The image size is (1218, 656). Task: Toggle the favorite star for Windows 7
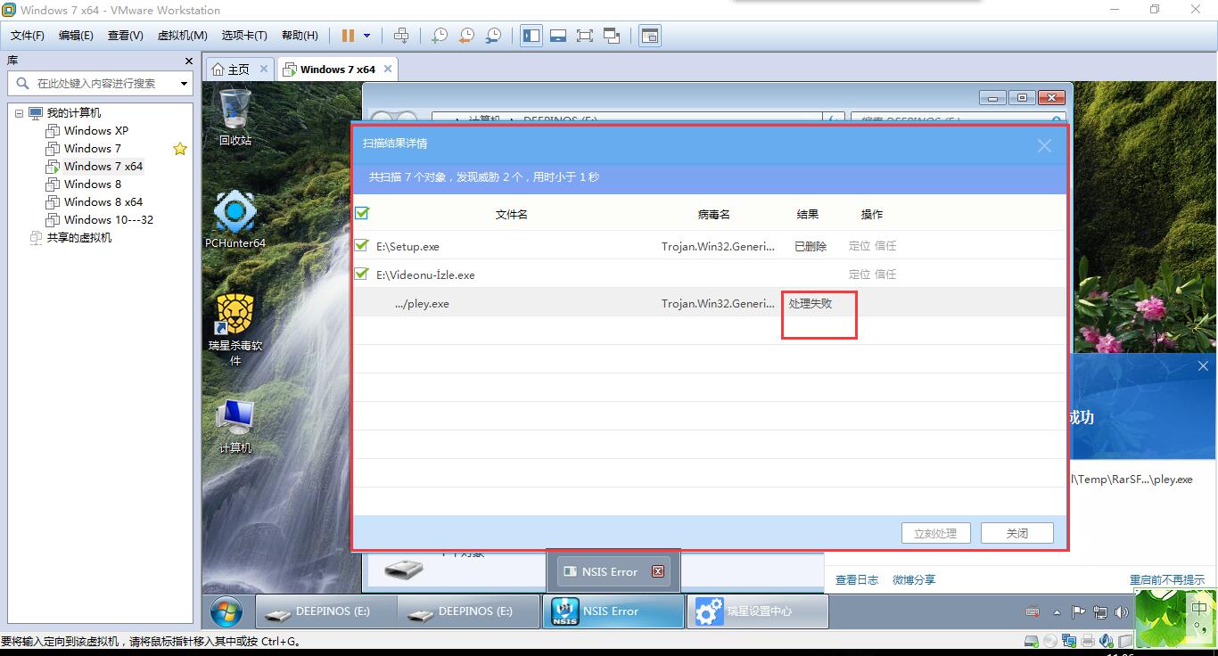click(x=180, y=149)
